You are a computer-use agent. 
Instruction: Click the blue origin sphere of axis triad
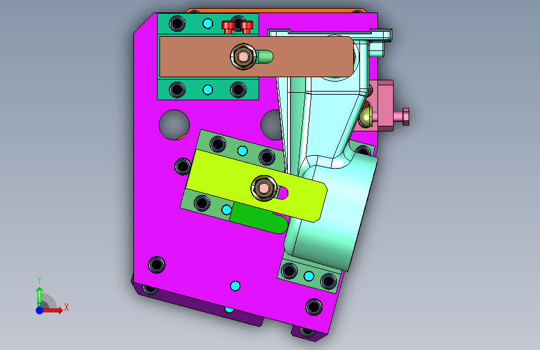click(40, 310)
